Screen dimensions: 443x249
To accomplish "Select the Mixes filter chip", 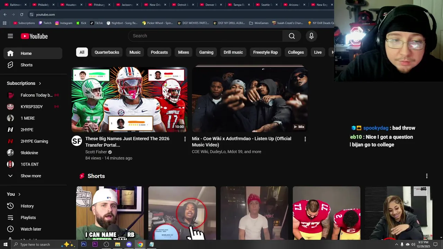I will click(183, 52).
